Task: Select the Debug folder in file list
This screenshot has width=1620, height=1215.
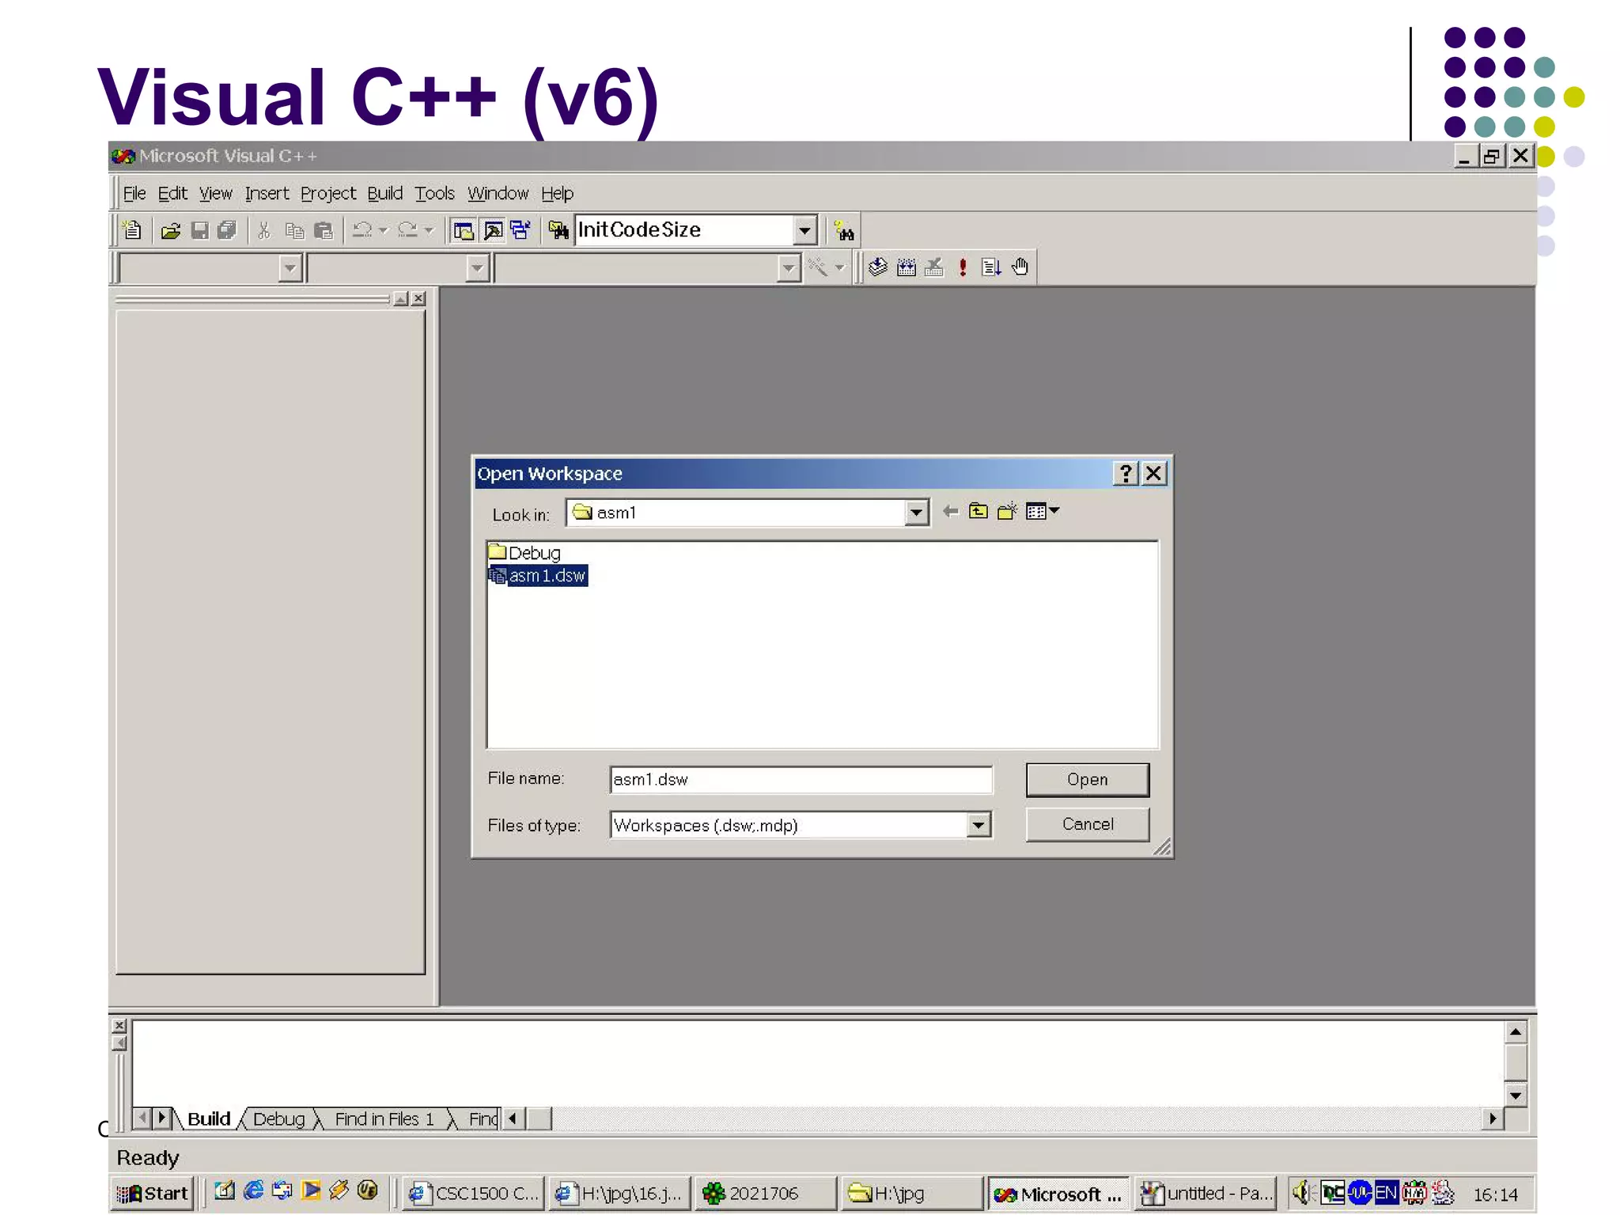Action: click(x=524, y=552)
